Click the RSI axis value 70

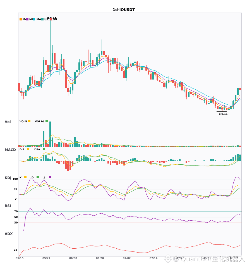pos(16,211)
